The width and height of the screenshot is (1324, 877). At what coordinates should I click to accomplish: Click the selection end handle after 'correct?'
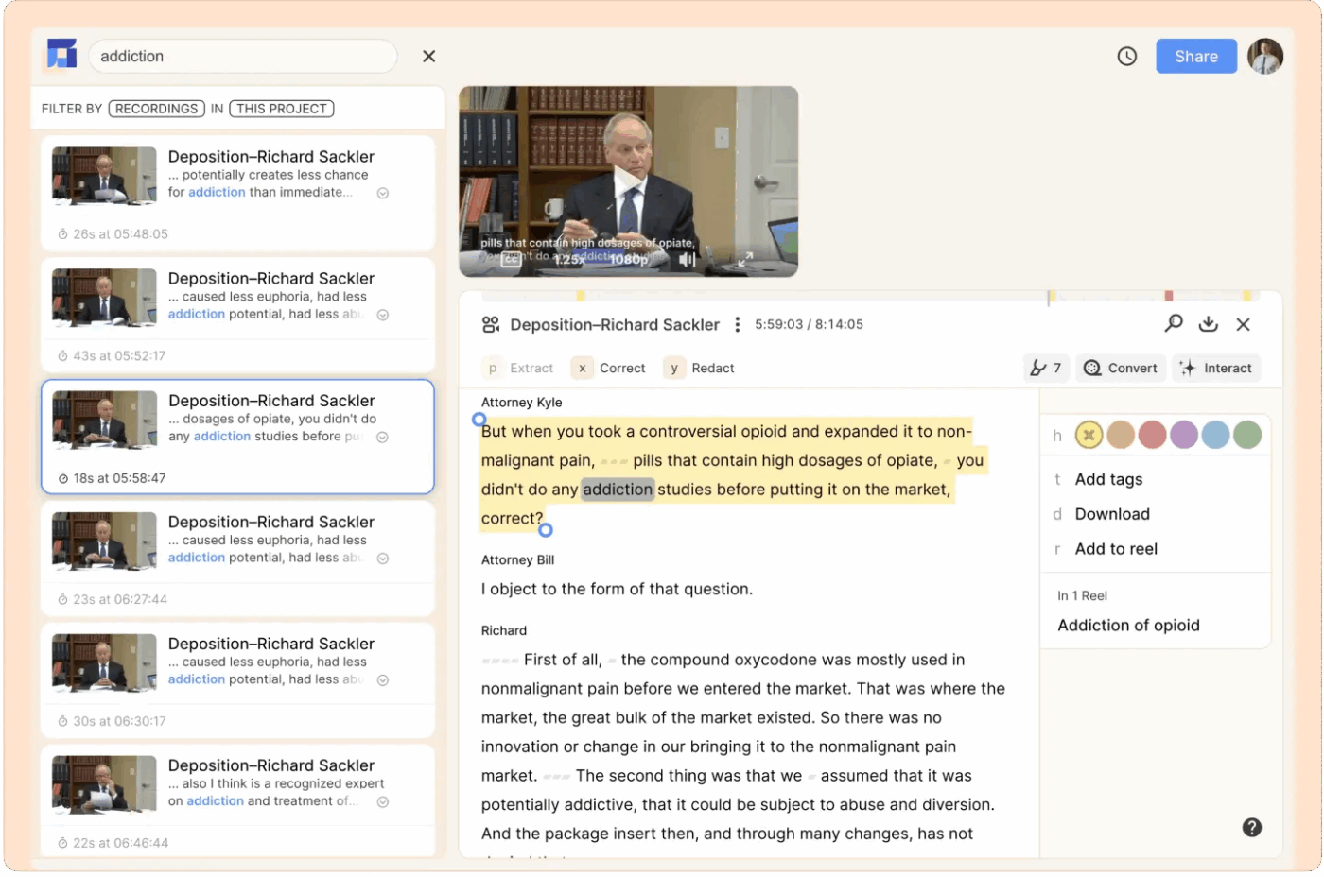546,530
